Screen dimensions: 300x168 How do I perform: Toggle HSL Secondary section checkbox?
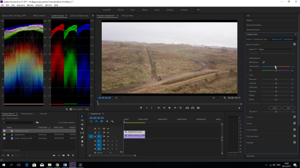pos(294,136)
